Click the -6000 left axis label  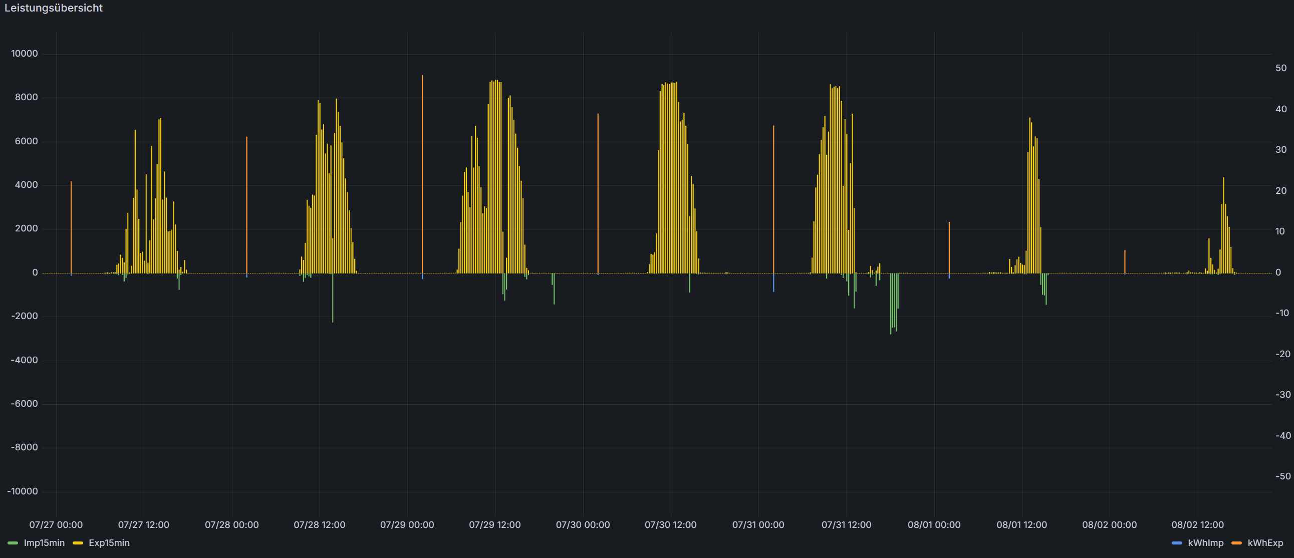coord(25,404)
